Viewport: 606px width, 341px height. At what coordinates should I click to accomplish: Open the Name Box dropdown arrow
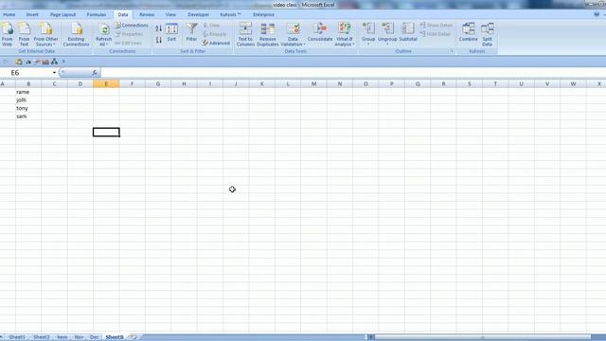coord(54,73)
